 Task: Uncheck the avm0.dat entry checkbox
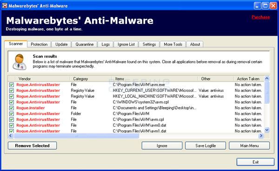pos(12,126)
